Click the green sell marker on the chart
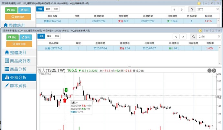Image resolution: width=223 pixels, height=130 pixels. (66, 89)
